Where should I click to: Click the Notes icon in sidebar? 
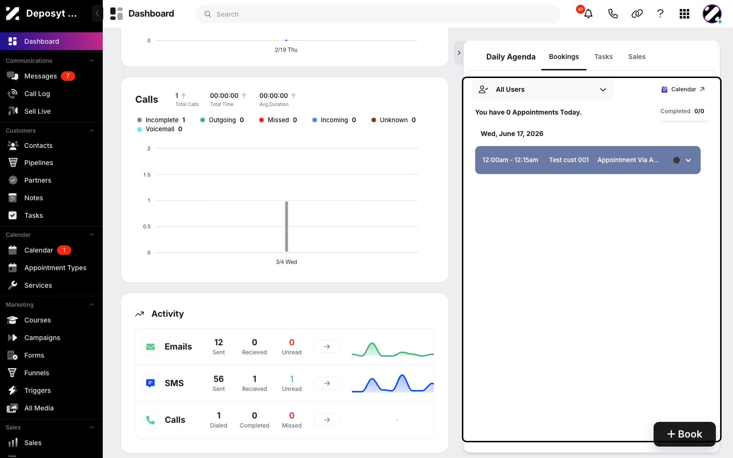[x=13, y=198]
